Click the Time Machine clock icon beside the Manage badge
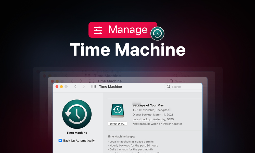 pyautogui.click(x=157, y=34)
